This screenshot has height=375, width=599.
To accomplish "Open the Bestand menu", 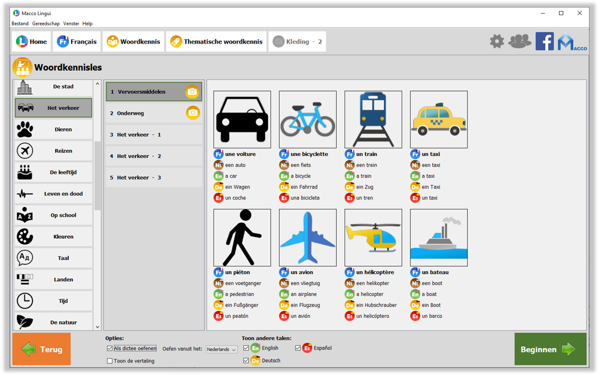I will pyautogui.click(x=20, y=24).
